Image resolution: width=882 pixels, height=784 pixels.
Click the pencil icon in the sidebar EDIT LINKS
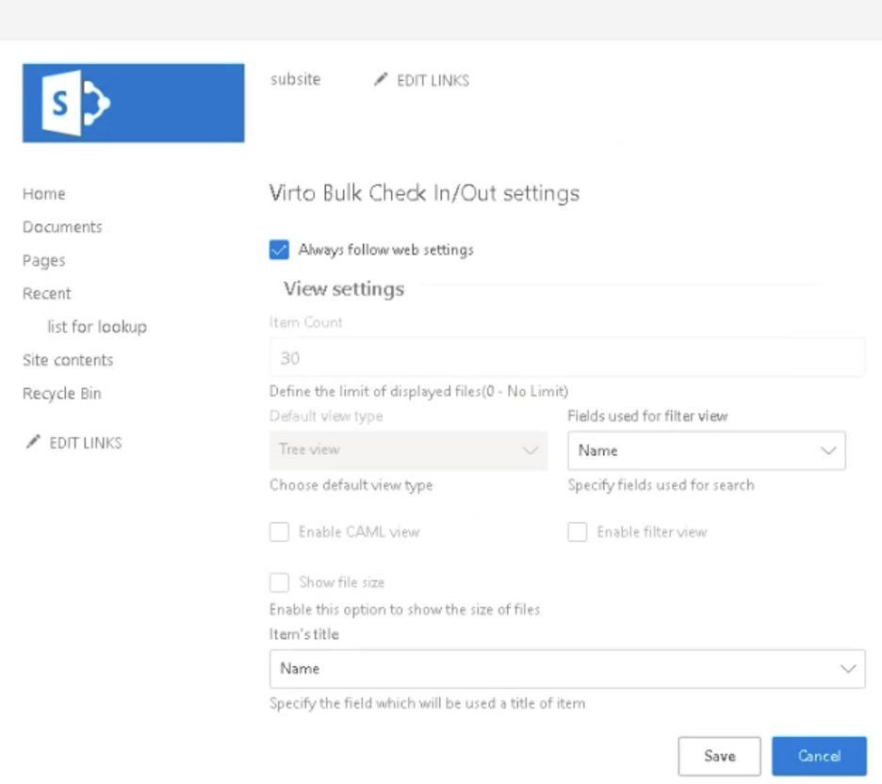33,442
